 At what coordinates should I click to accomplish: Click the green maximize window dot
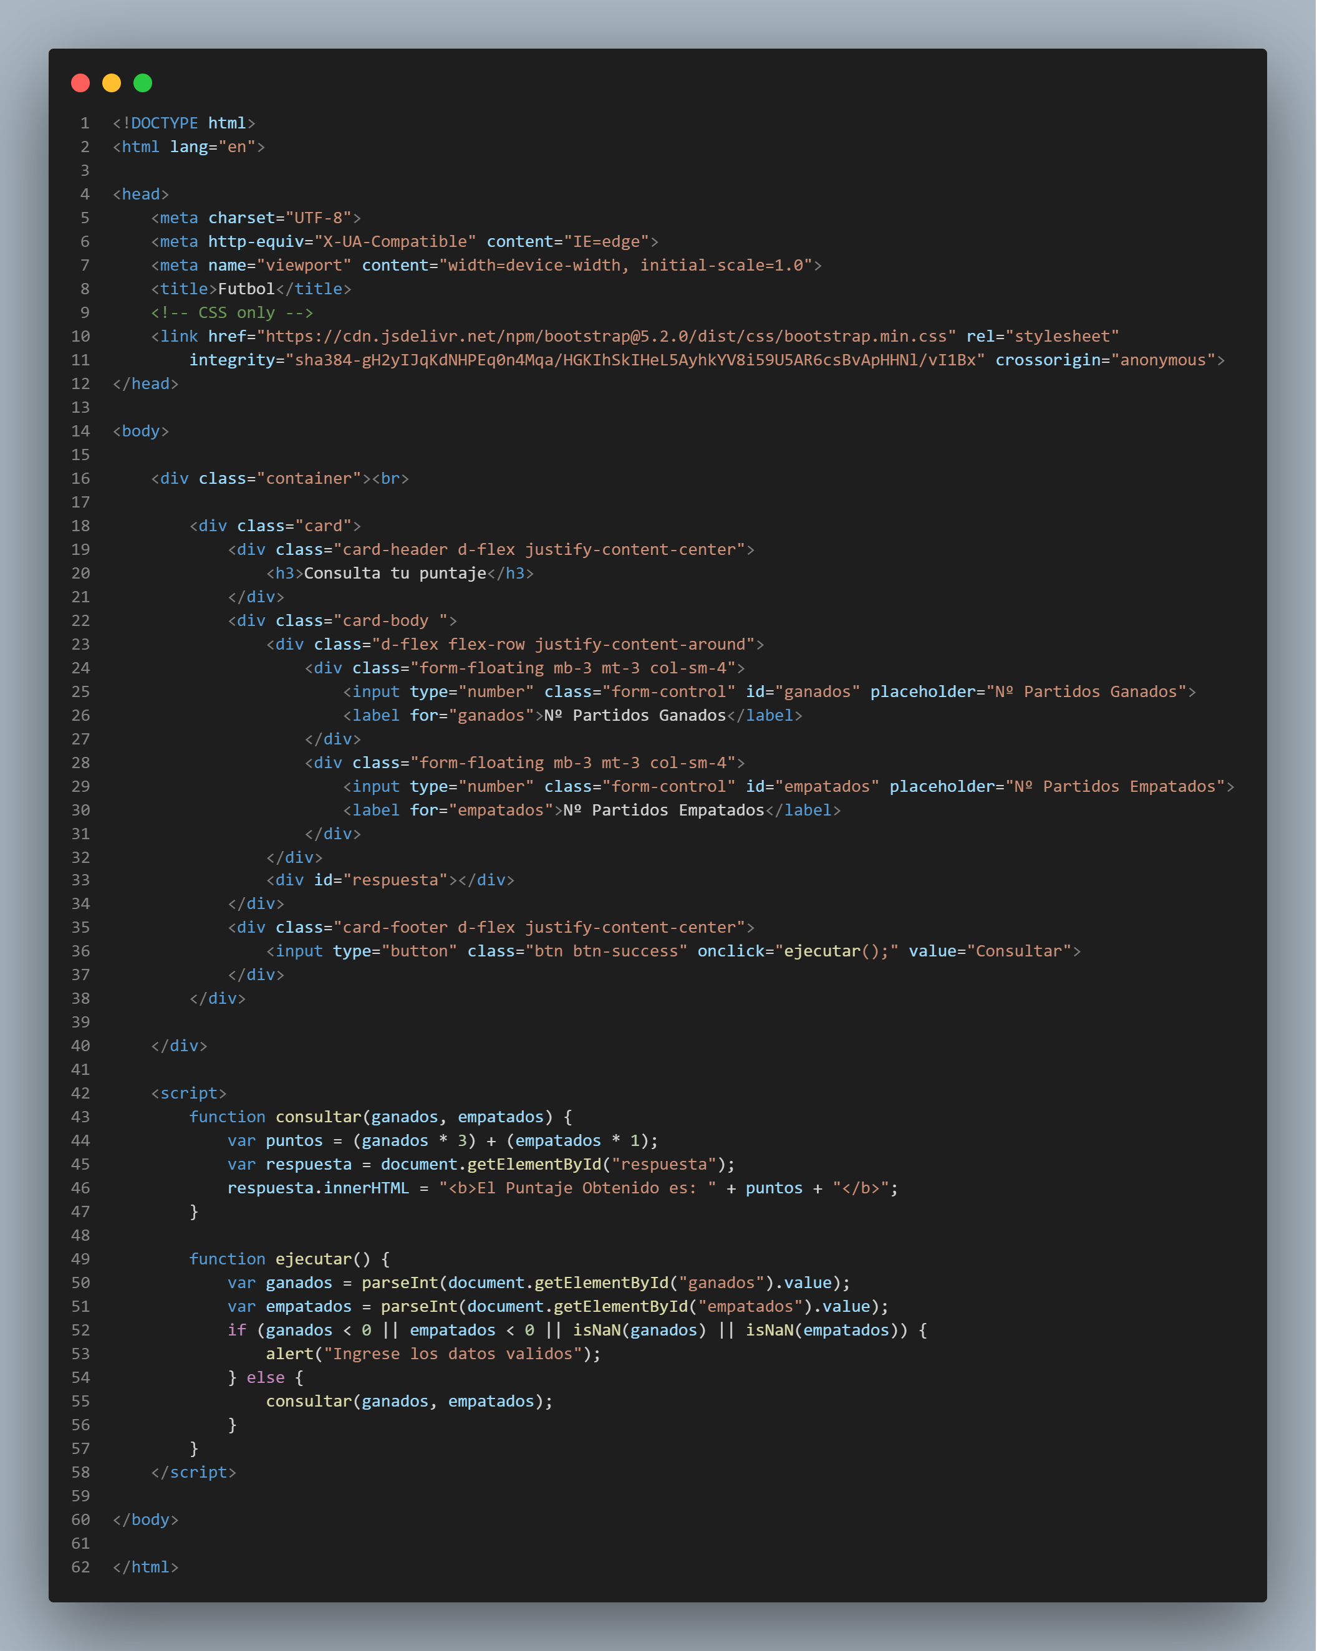(143, 83)
